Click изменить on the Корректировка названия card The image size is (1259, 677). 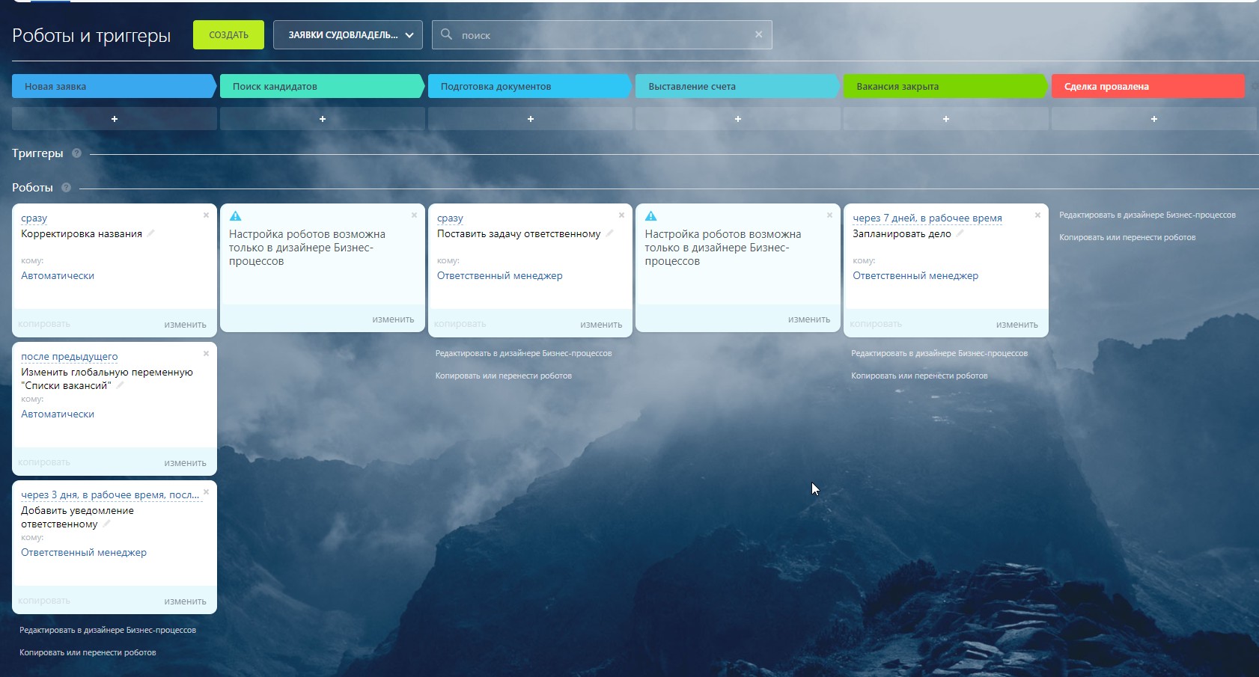click(x=185, y=325)
